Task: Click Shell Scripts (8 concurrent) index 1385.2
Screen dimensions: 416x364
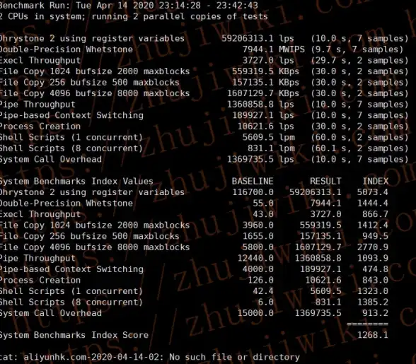Action: click(372, 303)
